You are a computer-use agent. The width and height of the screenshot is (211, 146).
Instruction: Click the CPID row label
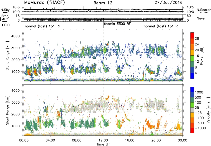tap(6, 25)
